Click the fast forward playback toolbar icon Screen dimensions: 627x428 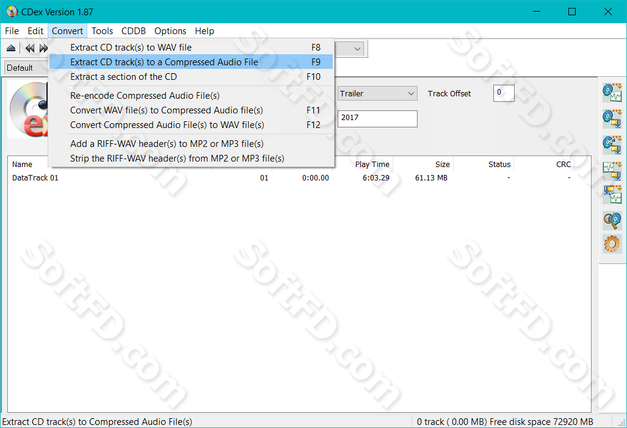pyautogui.click(x=43, y=48)
